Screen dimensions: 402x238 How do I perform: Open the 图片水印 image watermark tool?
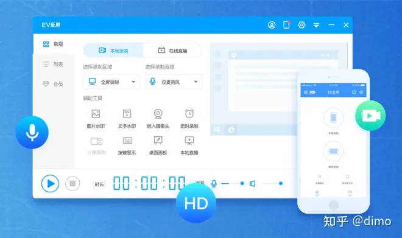(x=96, y=119)
